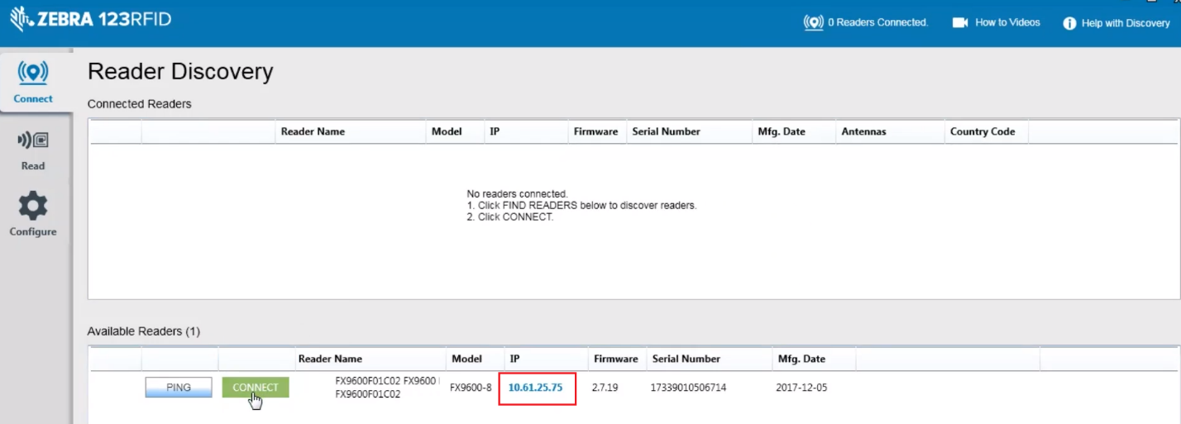This screenshot has width=1181, height=424.
Task: Click Serial Number header in Available Readers
Action: pos(686,359)
